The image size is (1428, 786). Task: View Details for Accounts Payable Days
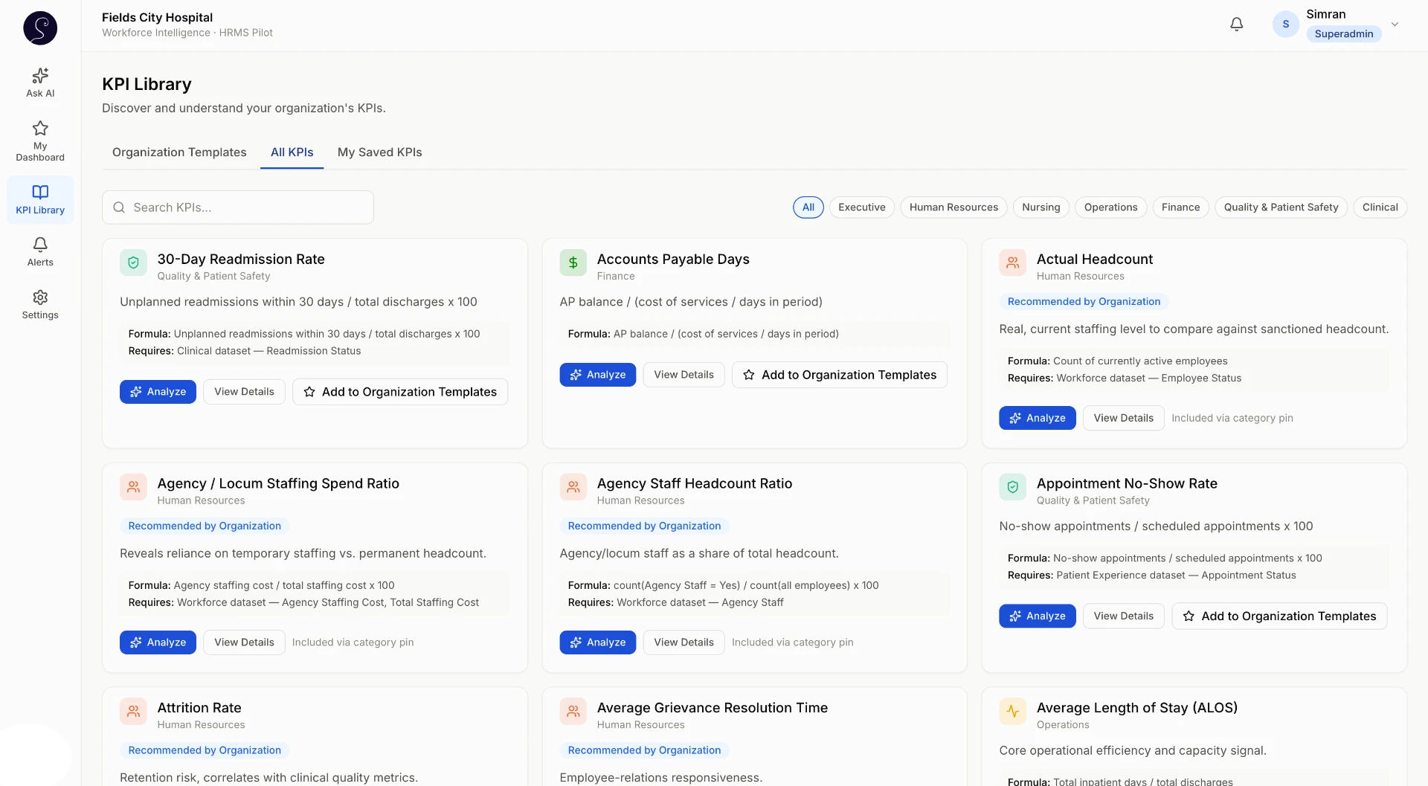(684, 375)
